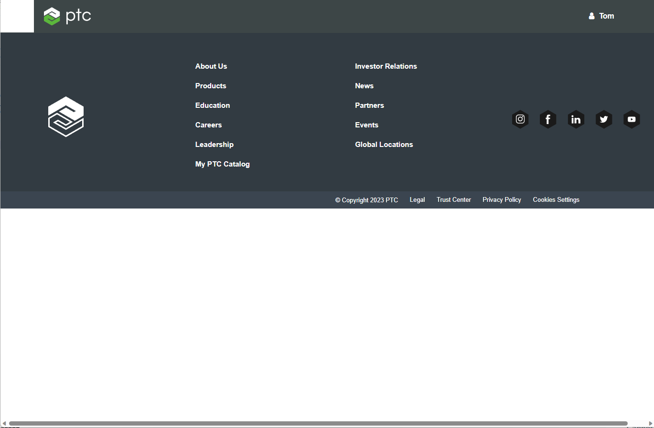The image size is (654, 428).
Task: View Careers opportunities
Action: click(x=208, y=125)
